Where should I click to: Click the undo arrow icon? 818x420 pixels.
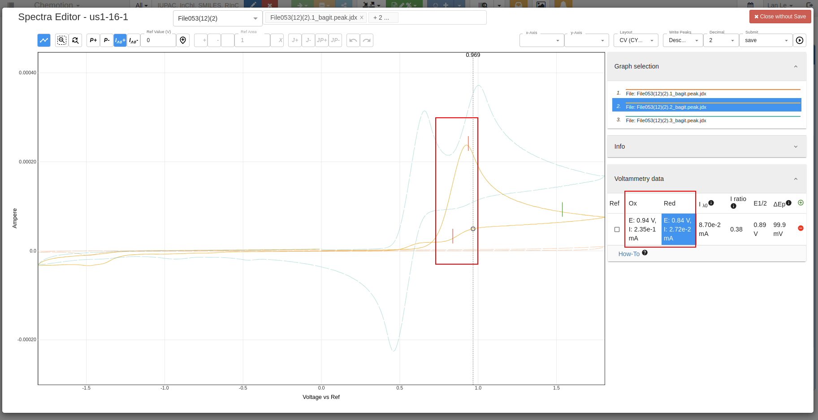tap(353, 40)
